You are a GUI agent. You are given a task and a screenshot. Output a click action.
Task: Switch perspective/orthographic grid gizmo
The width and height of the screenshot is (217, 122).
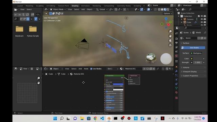click(170, 45)
